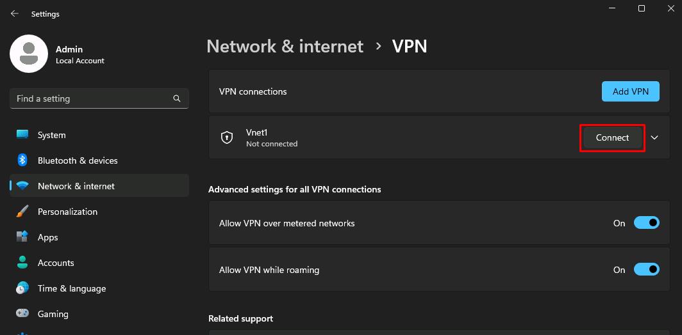Click the search magnifier icon
The image size is (682, 335).
177,98
